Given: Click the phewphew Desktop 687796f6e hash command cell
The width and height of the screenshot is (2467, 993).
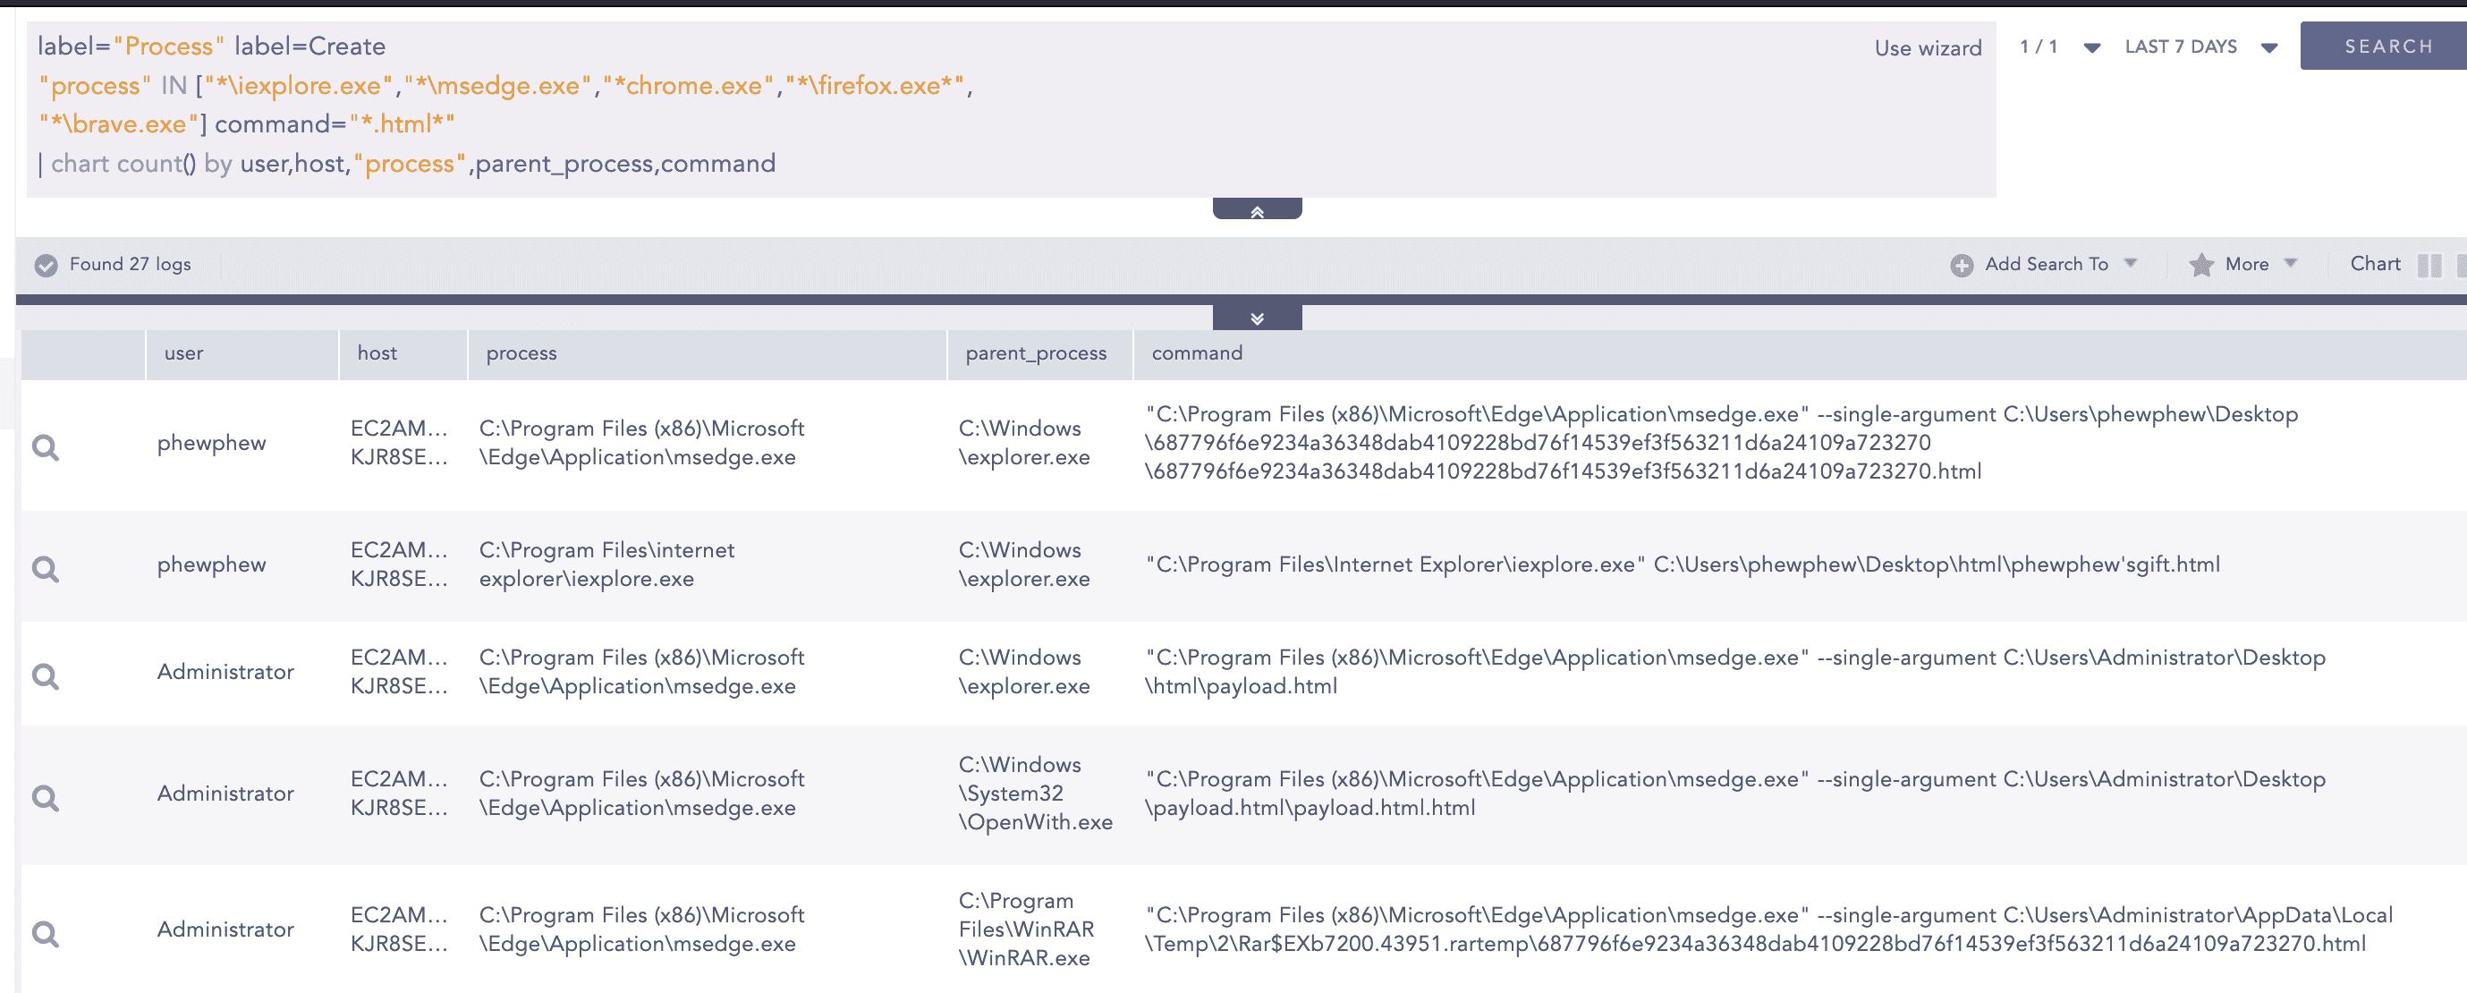Looking at the screenshot, I should coord(1720,443).
